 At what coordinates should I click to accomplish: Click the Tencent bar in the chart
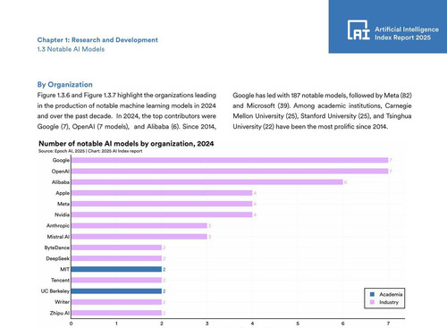pos(116,280)
